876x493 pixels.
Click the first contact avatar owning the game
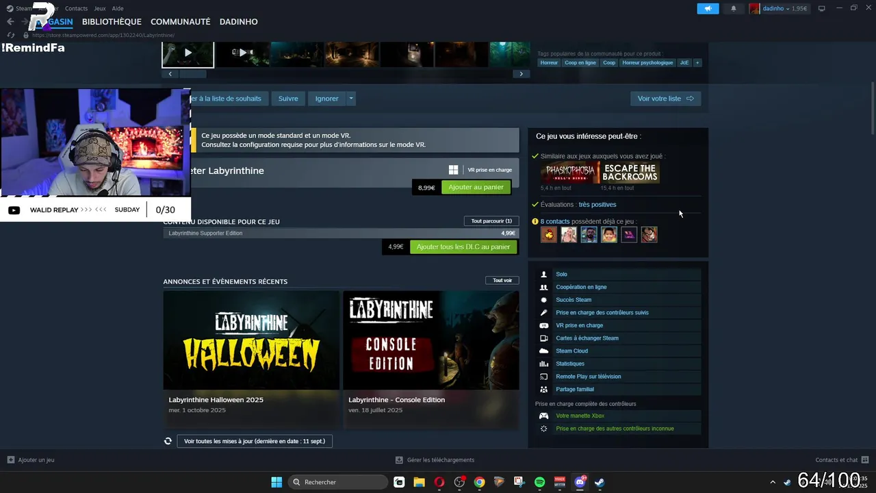pos(548,235)
